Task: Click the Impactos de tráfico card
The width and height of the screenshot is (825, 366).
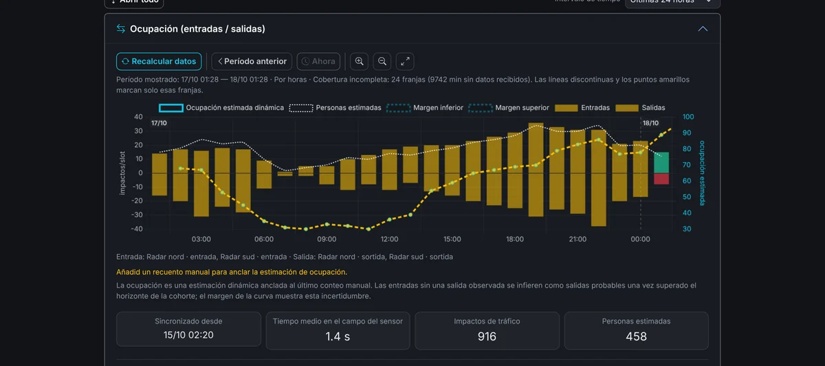Action: (487, 330)
